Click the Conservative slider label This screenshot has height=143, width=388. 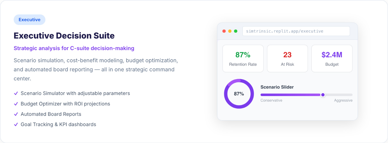pyautogui.click(x=271, y=100)
